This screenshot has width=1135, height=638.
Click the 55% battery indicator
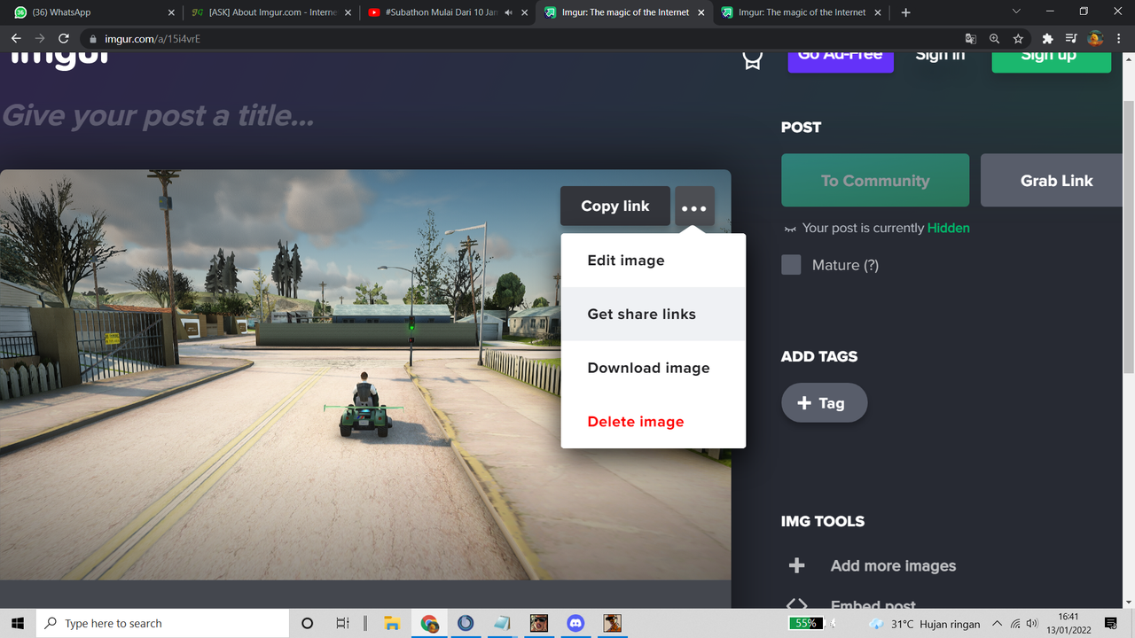click(806, 623)
